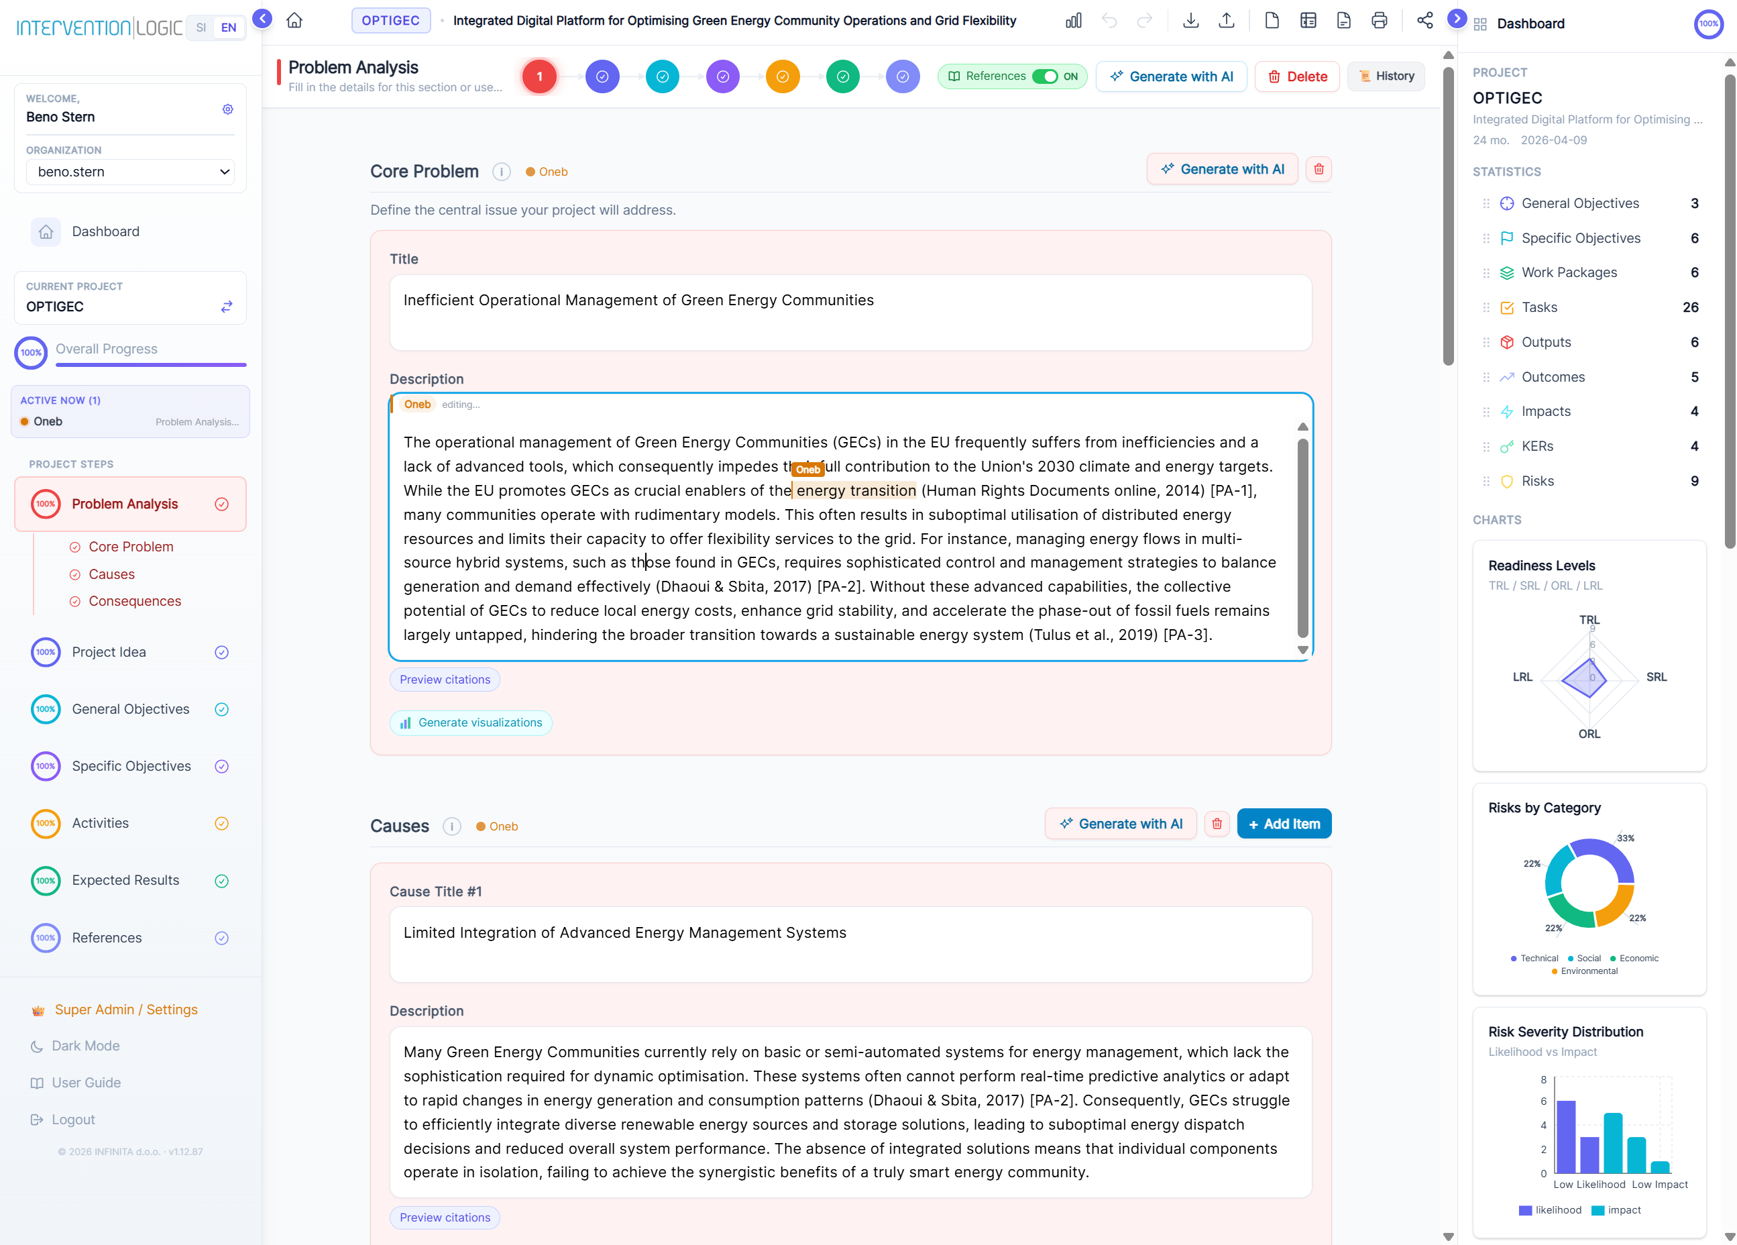Click the Delete button
Viewport: 1737px width, 1245px height.
pyautogui.click(x=1296, y=76)
